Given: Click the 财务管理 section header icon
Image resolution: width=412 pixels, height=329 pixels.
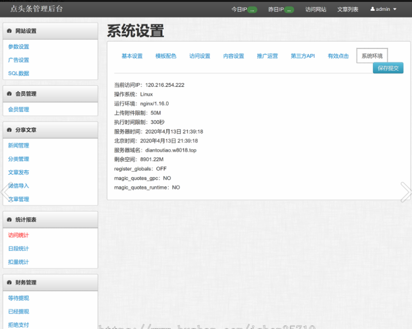Looking at the screenshot, I should click(x=9, y=282).
